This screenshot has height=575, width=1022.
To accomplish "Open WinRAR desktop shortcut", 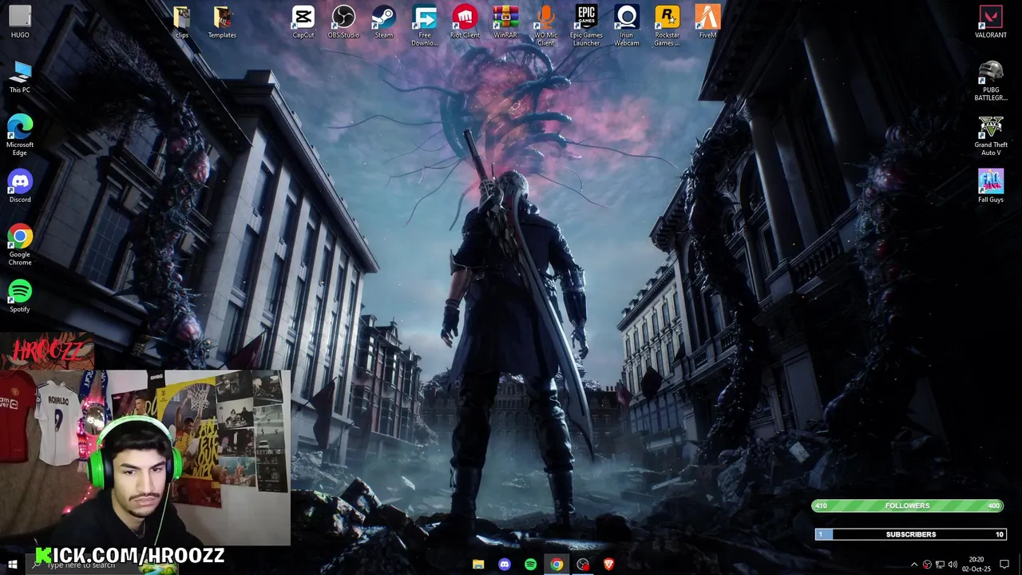I will [505, 22].
